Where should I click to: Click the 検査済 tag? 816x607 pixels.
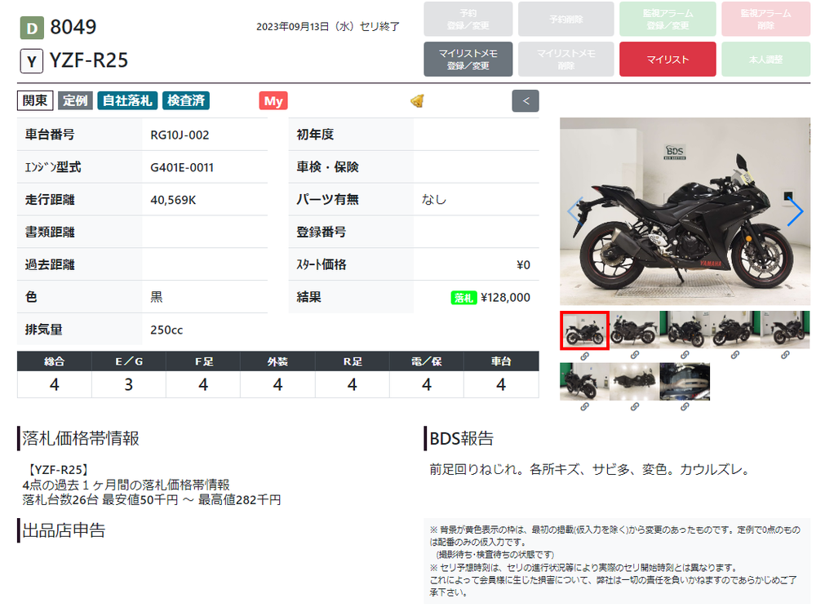[186, 100]
